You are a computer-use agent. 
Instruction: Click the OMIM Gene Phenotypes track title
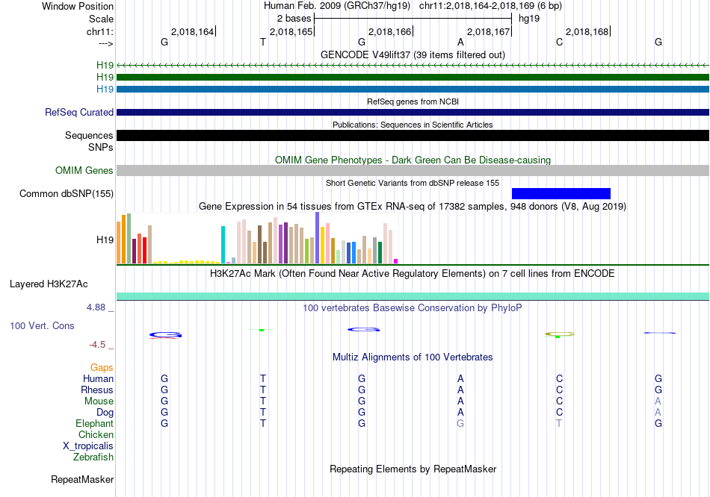[x=413, y=160]
